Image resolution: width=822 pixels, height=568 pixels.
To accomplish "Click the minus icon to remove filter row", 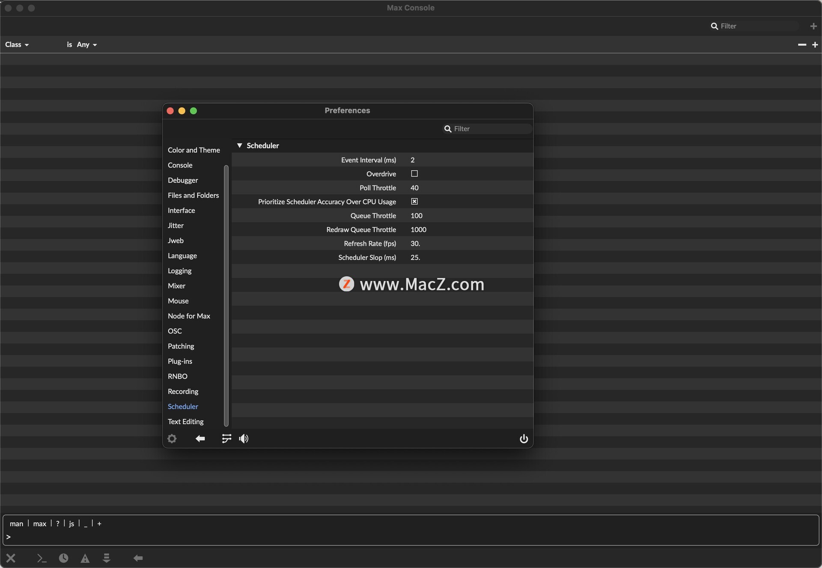I will [802, 44].
